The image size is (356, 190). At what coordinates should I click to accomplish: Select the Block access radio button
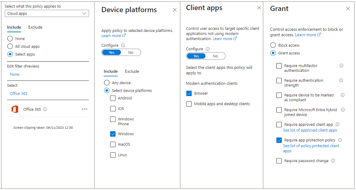(273, 45)
